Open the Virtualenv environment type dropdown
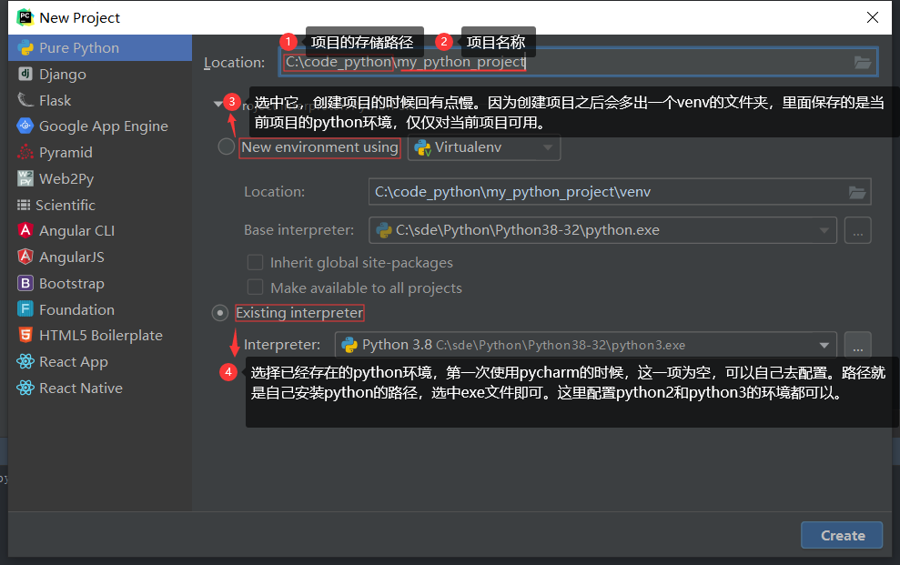The image size is (900, 565). click(x=484, y=147)
